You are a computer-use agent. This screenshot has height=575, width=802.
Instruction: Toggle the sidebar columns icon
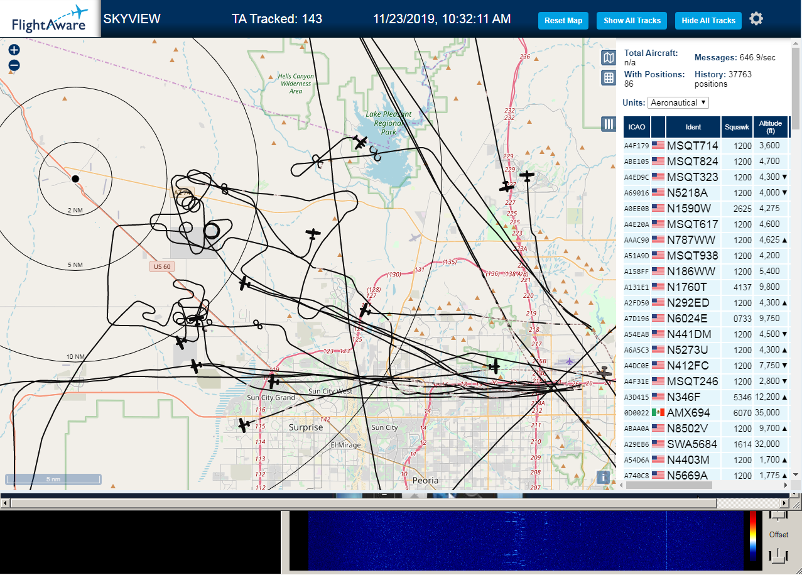click(609, 124)
